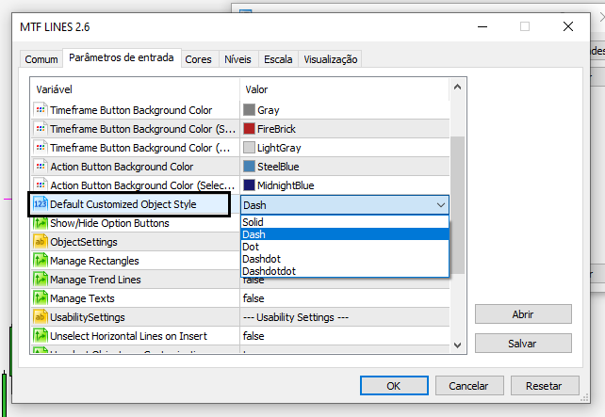Click the icon beside Manage Rectangles
The height and width of the screenshot is (417, 605).
[x=40, y=261]
